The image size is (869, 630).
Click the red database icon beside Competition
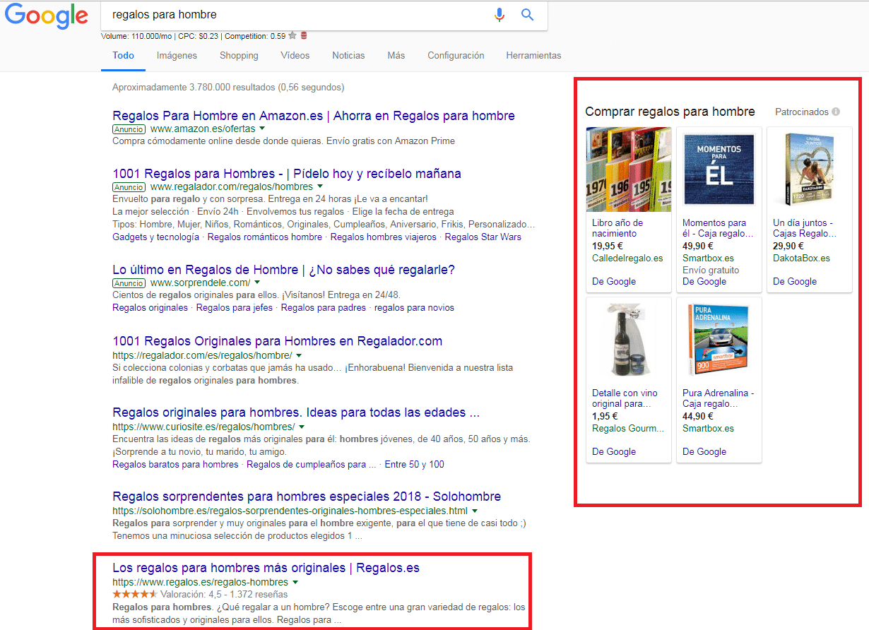pyautogui.click(x=304, y=36)
